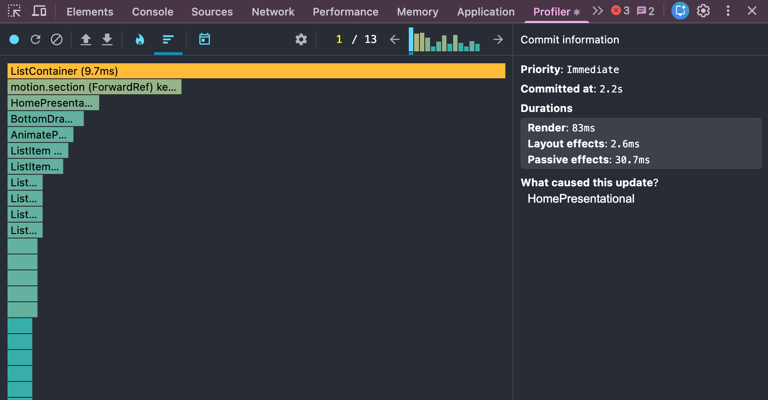Image resolution: width=768 pixels, height=400 pixels.
Task: Switch to Flamegraph chart view
Action: [140, 40]
